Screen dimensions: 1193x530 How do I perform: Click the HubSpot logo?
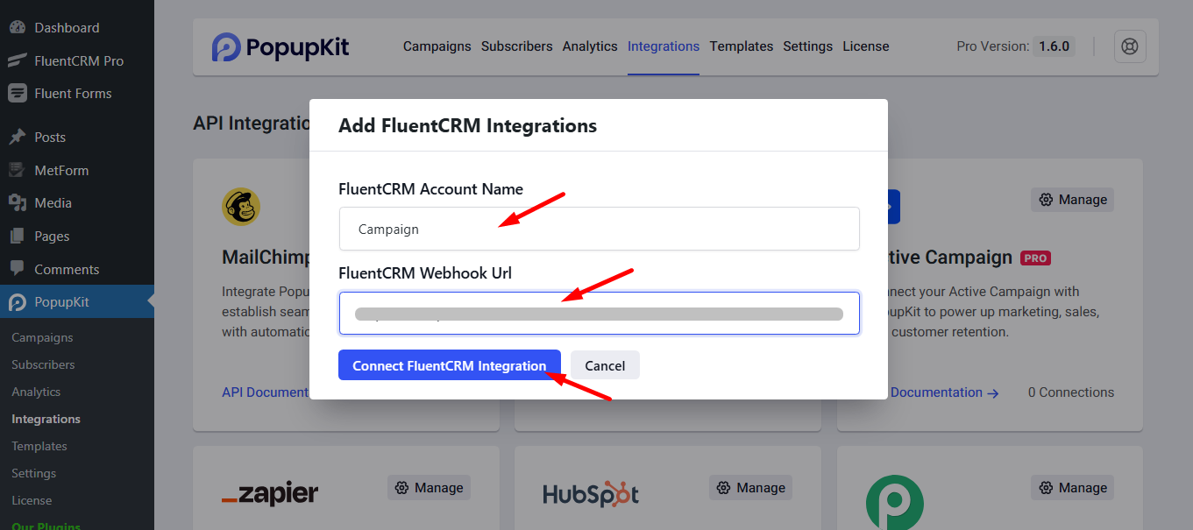pyautogui.click(x=590, y=495)
